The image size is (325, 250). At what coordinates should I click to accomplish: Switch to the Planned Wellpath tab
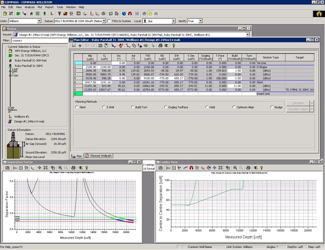click(98, 156)
